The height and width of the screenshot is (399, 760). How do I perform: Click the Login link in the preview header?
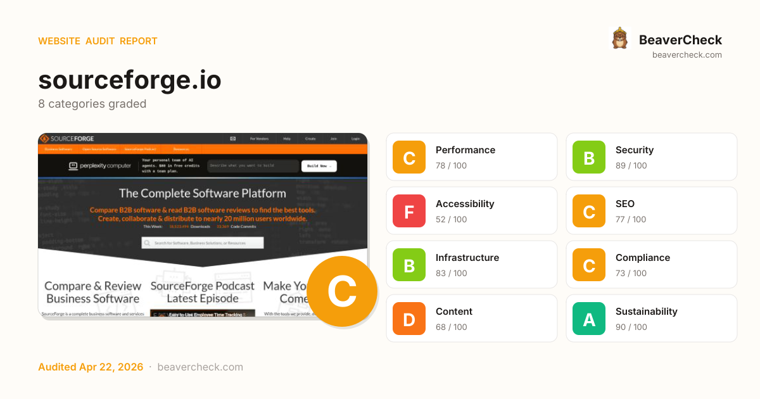(355, 139)
